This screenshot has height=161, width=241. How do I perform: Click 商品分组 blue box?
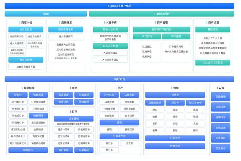coord(63,102)
